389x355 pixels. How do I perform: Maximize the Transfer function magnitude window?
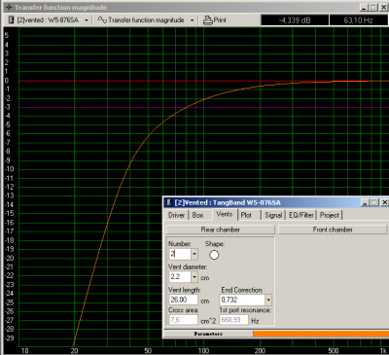pyautogui.click(x=373, y=7)
